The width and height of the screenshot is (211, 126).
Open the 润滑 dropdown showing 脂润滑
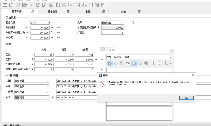coord(32,97)
